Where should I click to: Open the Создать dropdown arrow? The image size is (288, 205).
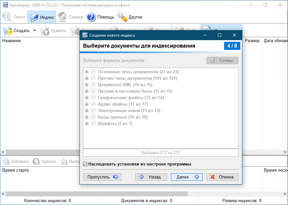pos(34,30)
